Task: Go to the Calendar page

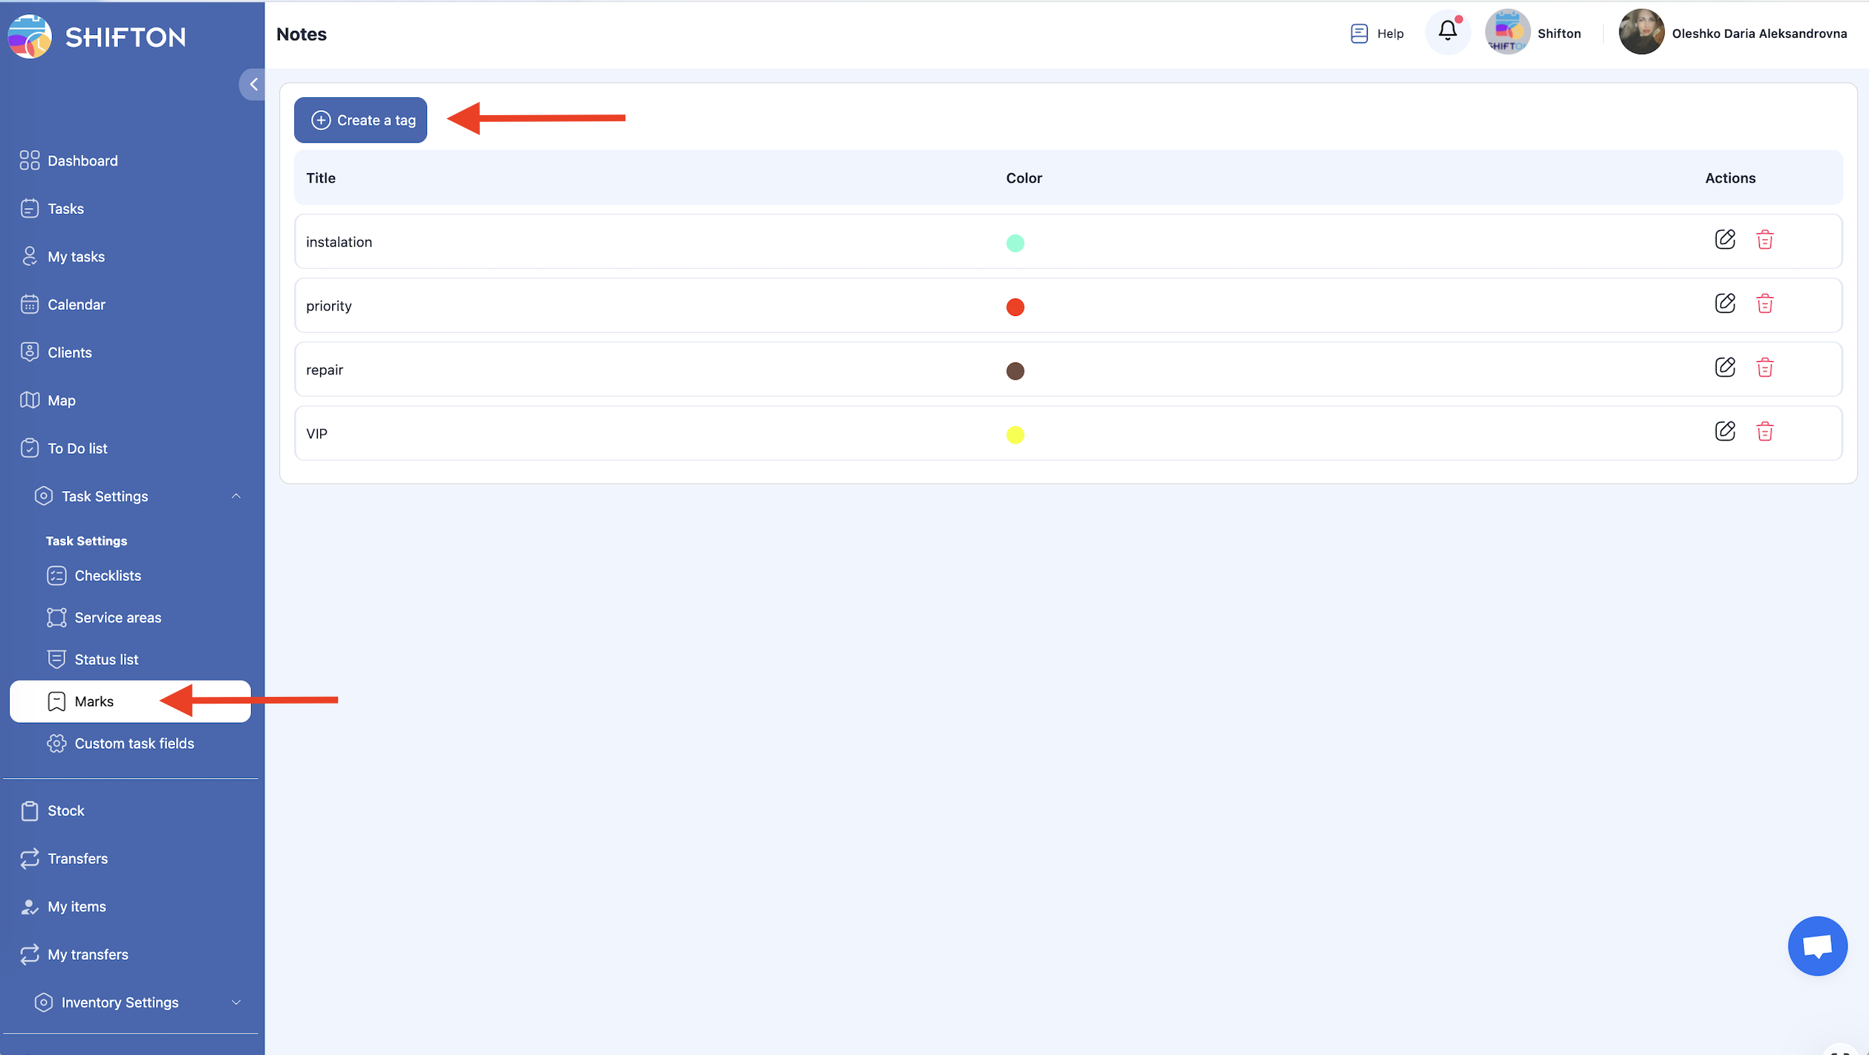Action: pos(77,305)
